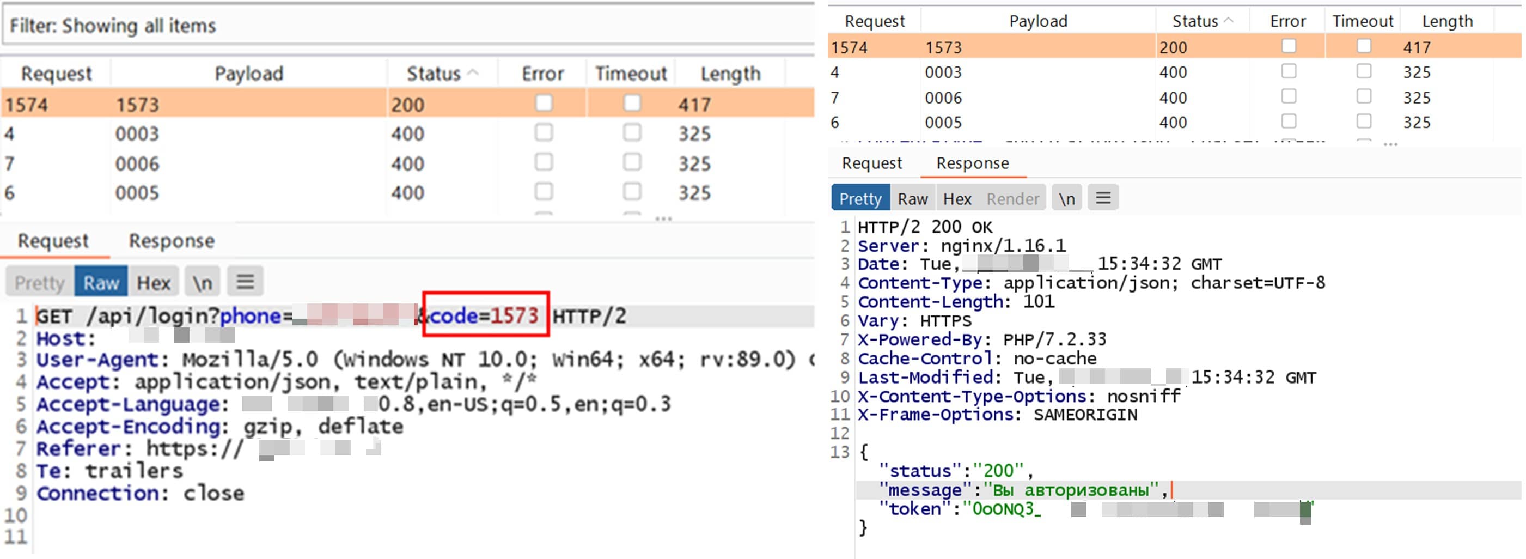Image resolution: width=1526 pixels, height=559 pixels.
Task: Click the X-Powered-By: PHP/7.2.33 header
Action: coord(982,339)
